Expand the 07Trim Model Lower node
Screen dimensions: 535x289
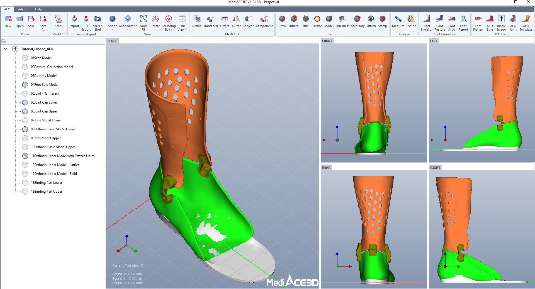[15, 120]
